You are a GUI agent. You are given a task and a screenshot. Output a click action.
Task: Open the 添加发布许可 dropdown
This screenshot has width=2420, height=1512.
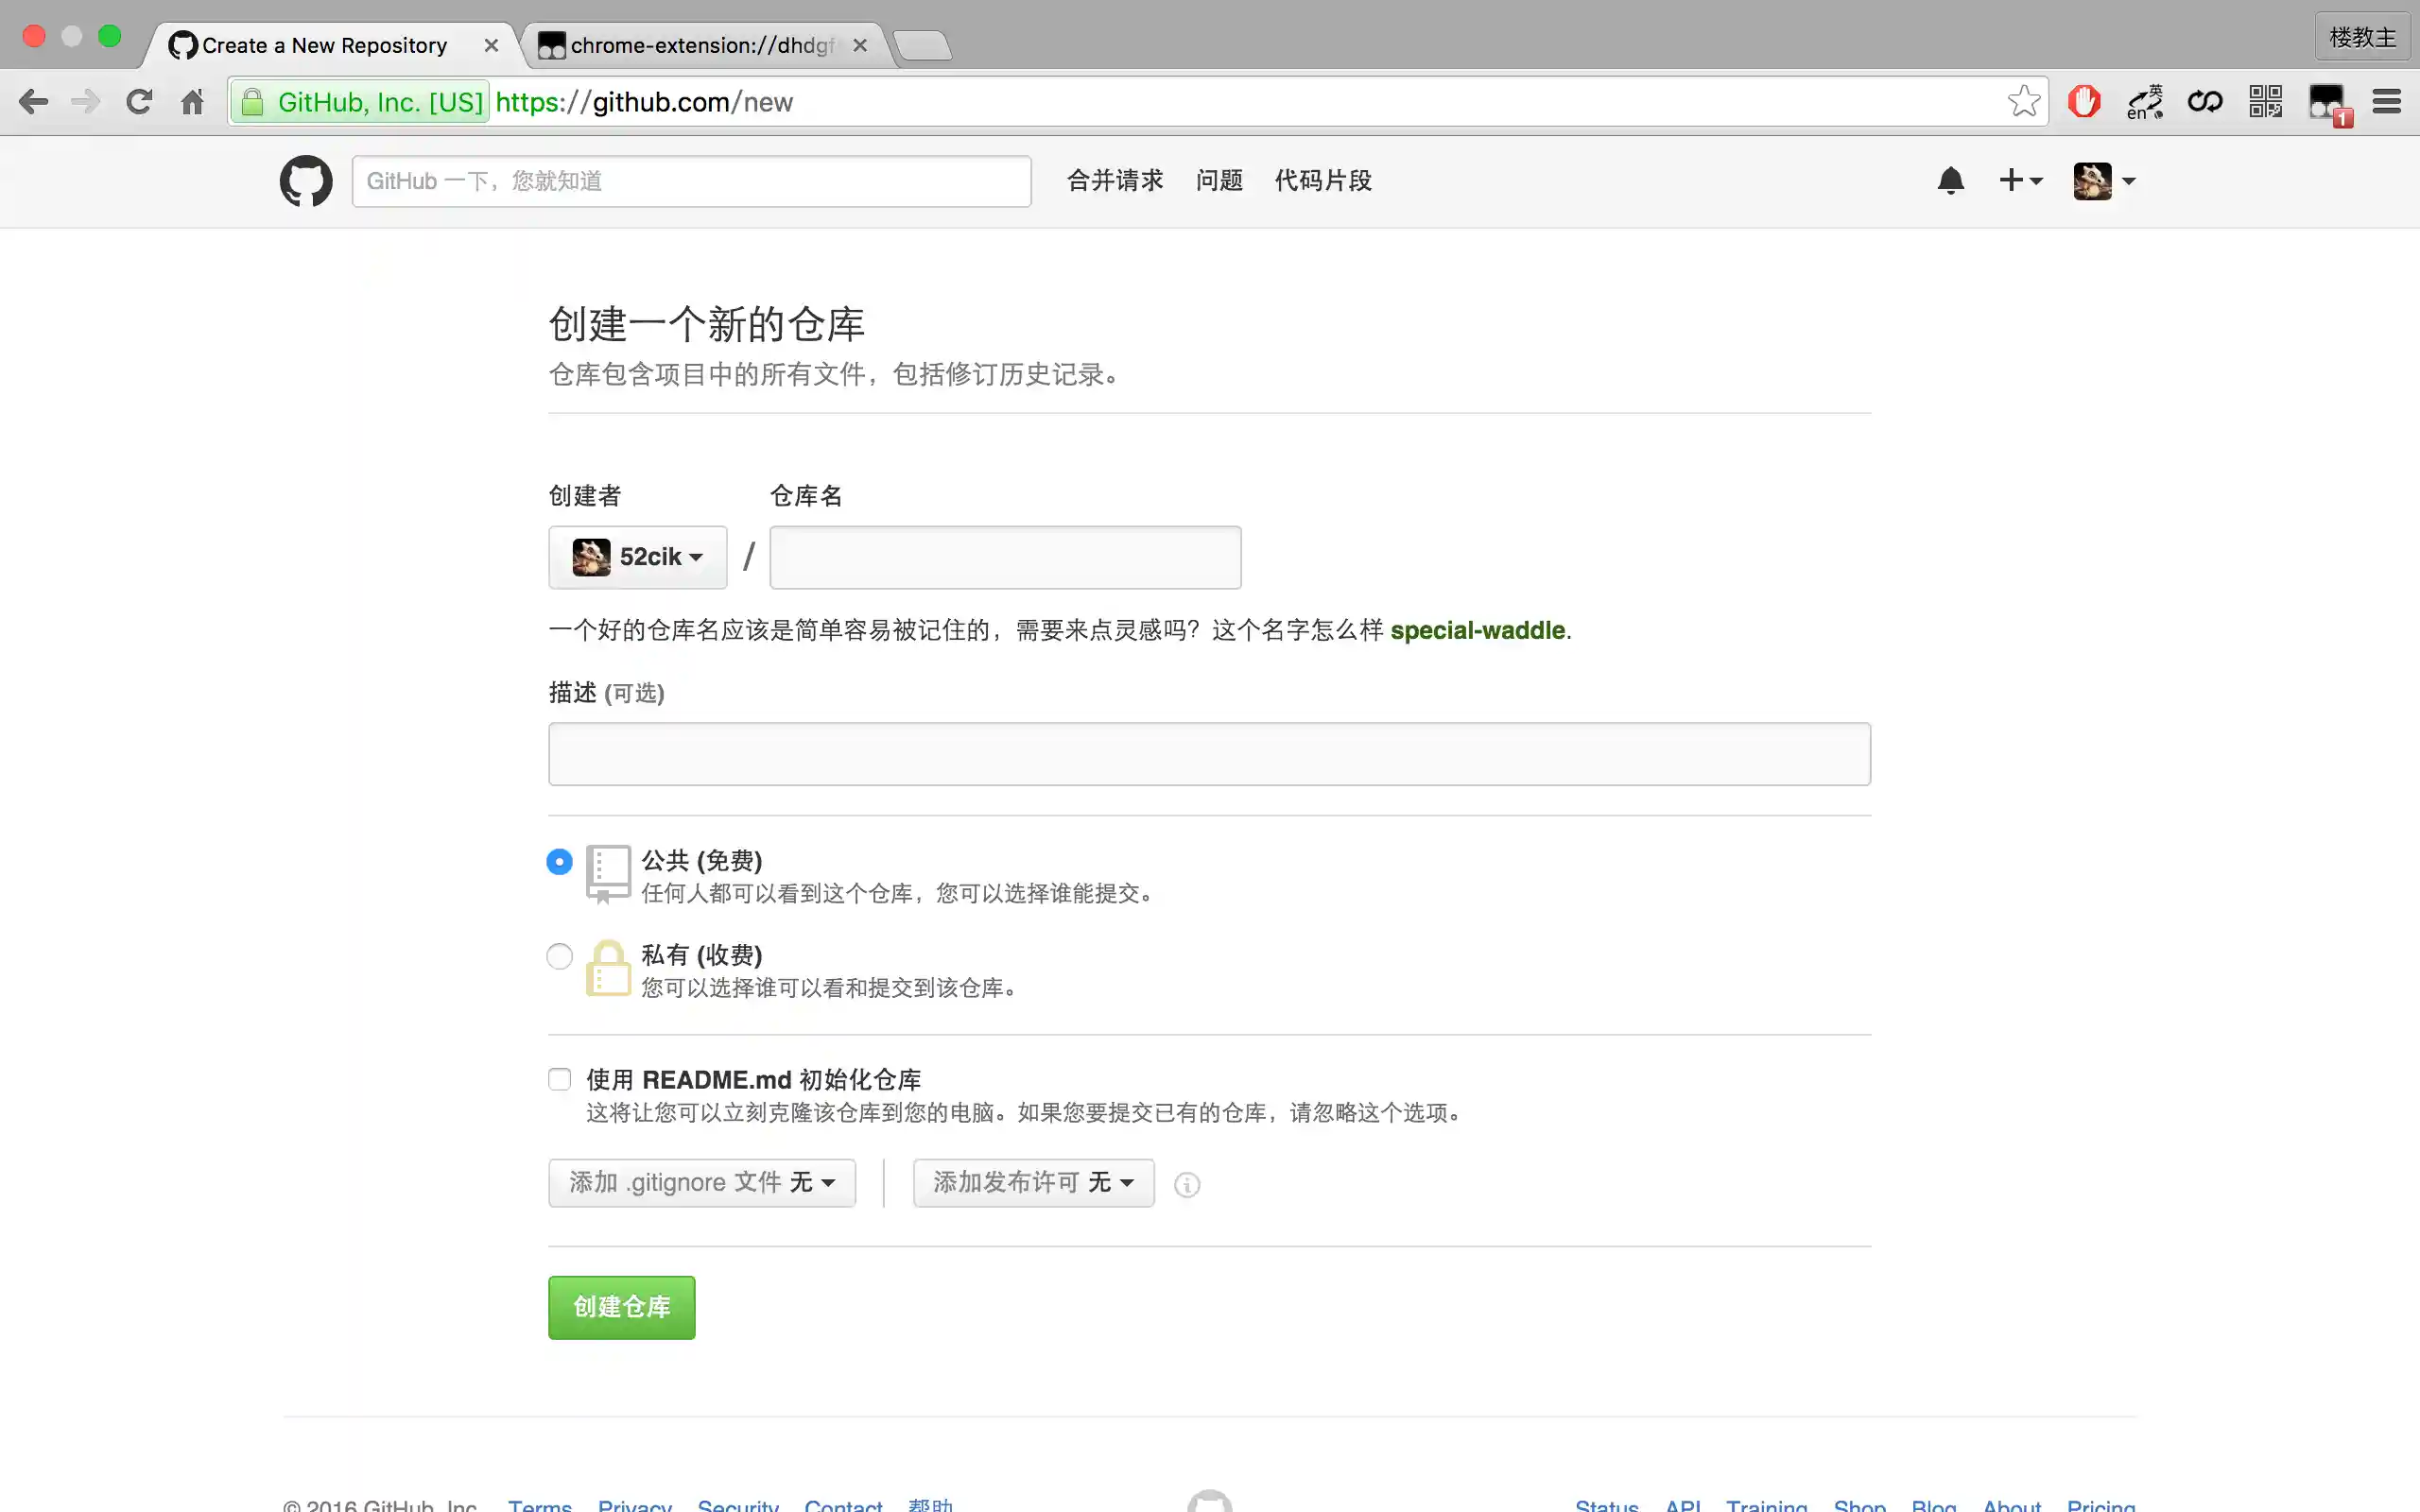1033,1182
